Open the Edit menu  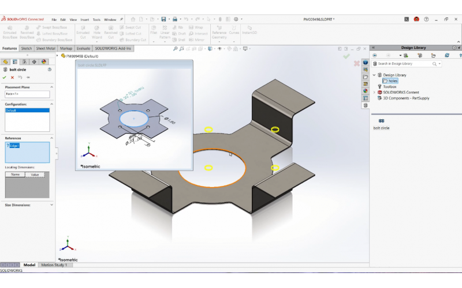(x=63, y=20)
